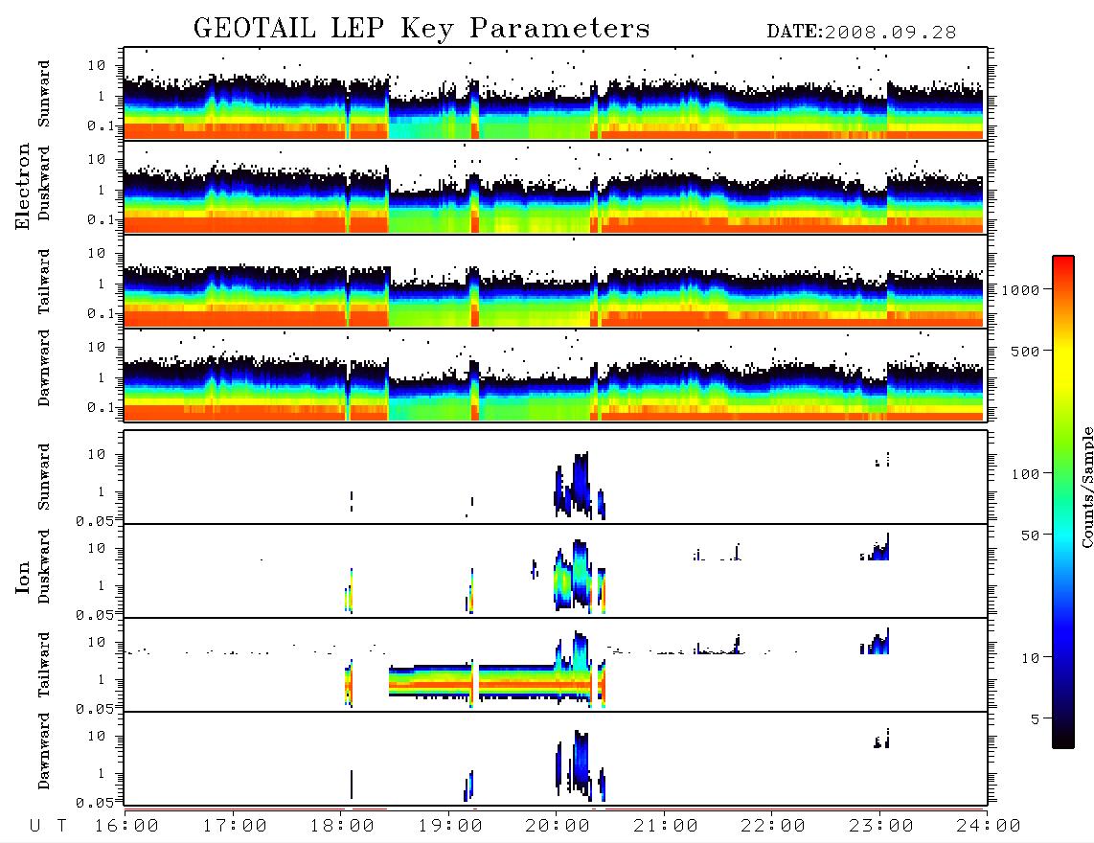Select the Ion 'Sunward' panel label
This screenshot has width=1094, height=843.
tap(44, 476)
